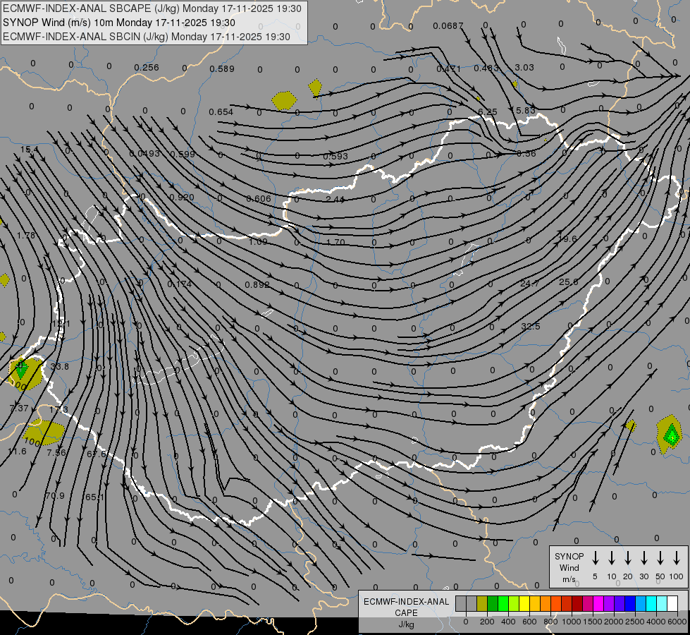Click the 0.0493 value on the map

[144, 153]
